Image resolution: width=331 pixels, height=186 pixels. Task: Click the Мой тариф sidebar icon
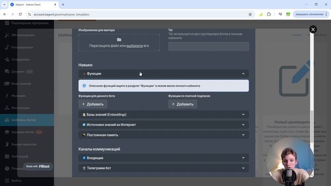pyautogui.click(x=7, y=156)
